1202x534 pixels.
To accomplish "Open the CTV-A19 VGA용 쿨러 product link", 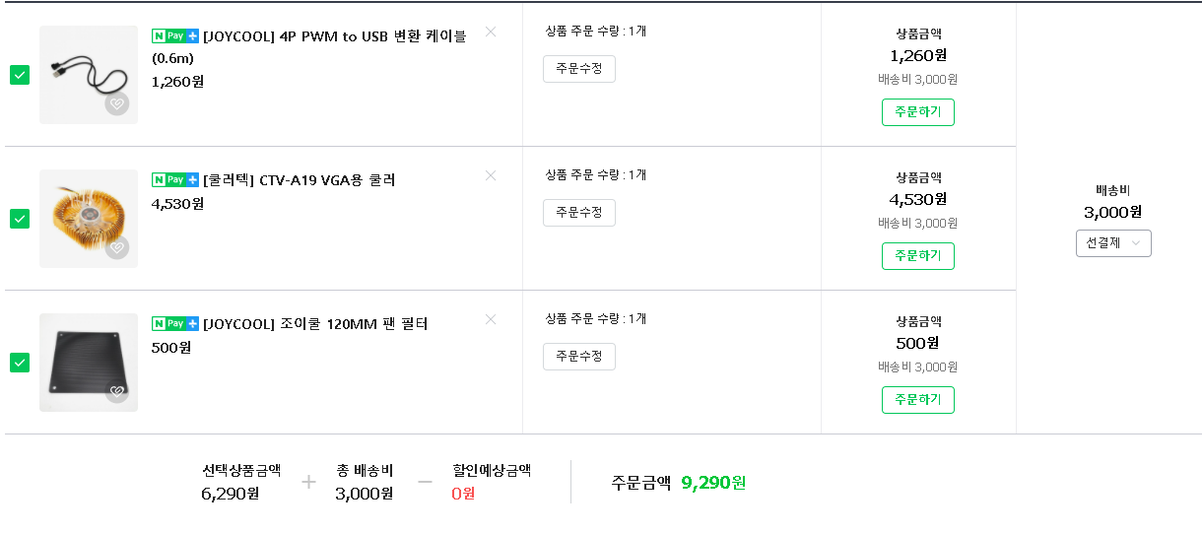I will (x=300, y=180).
